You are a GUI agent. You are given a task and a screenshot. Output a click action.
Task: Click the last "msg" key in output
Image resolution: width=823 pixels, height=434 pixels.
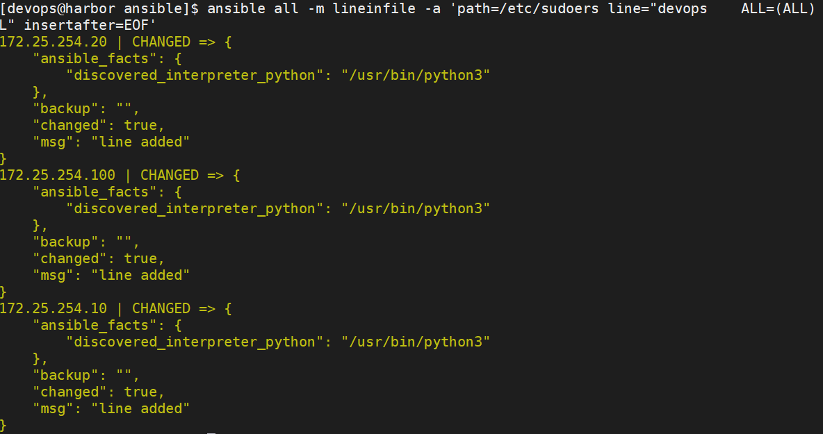54,408
